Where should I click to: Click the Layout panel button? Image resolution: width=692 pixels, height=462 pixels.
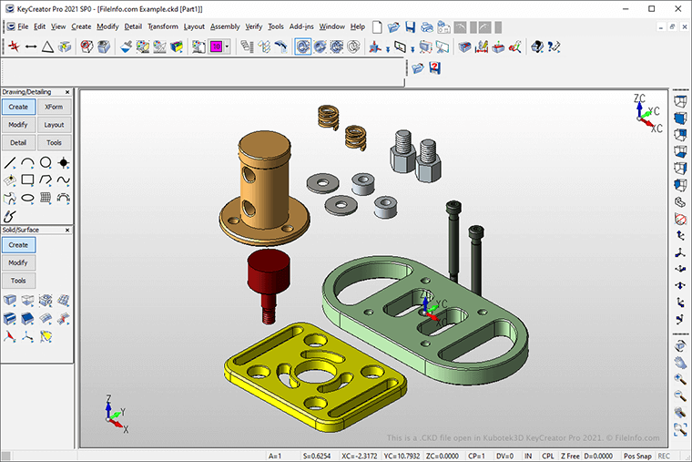(54, 125)
